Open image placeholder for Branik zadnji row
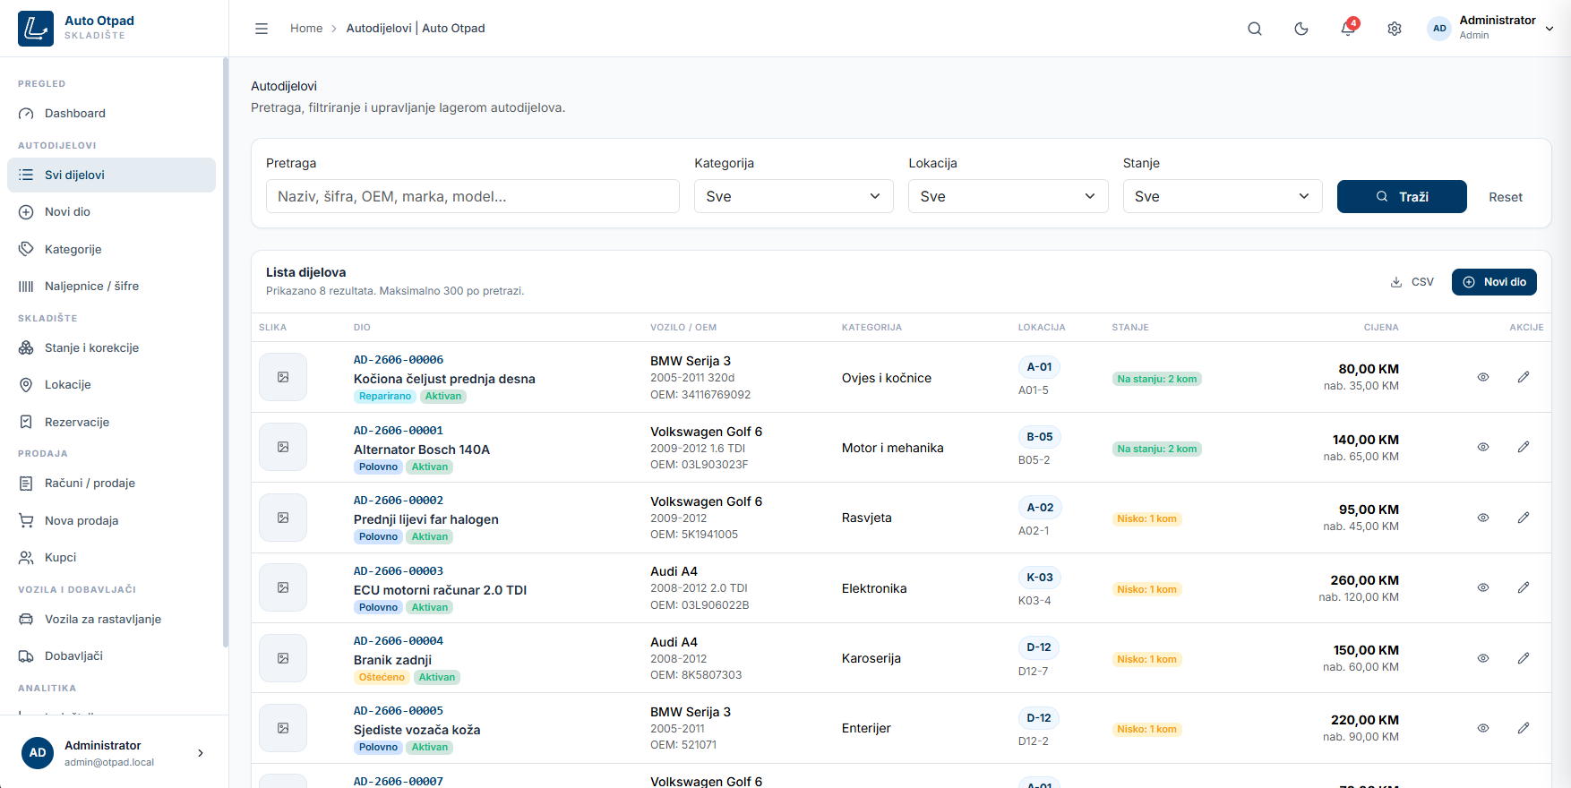Viewport: 1571px width, 788px height. 283,658
